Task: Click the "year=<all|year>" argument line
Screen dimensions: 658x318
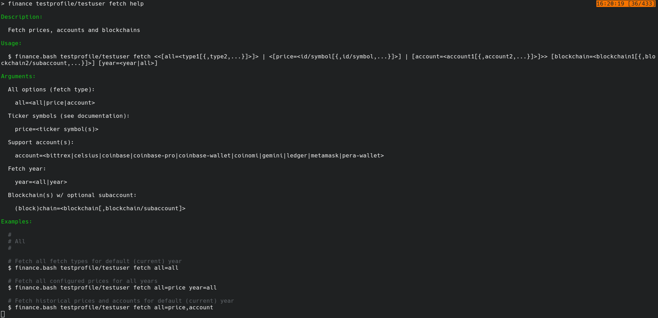Action: [41, 182]
